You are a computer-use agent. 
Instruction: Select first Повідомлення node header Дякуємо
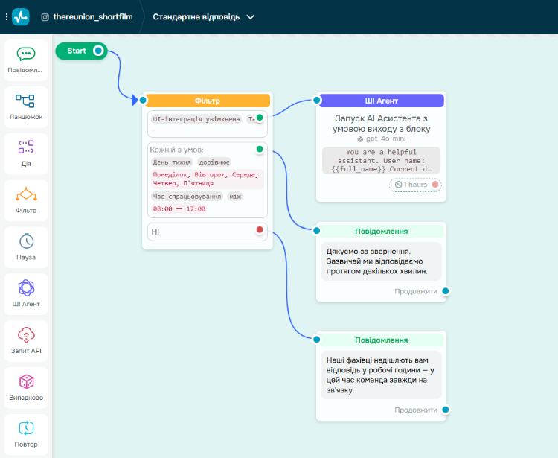pos(381,232)
